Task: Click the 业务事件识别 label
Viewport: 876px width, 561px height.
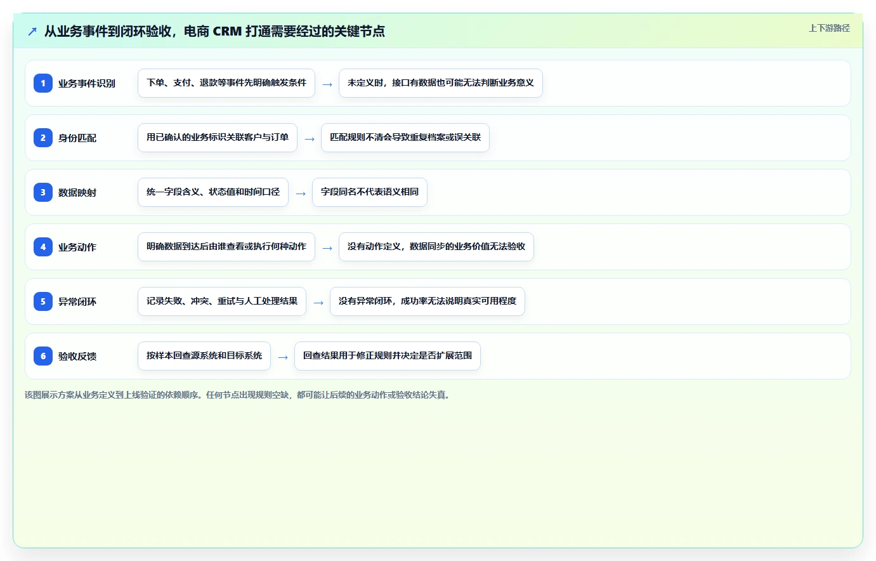Action: tap(87, 83)
